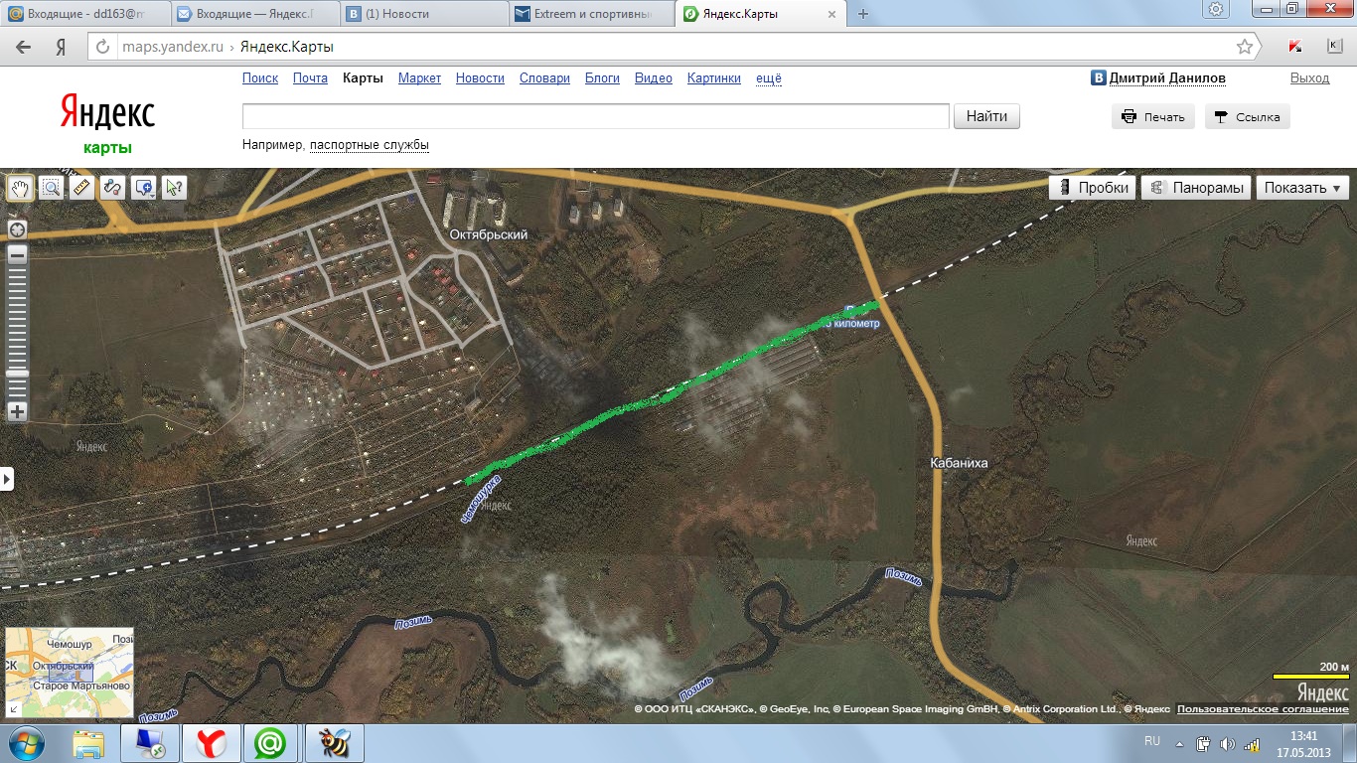Zoom in with the plus button
1357x763 pixels.
pyautogui.click(x=18, y=411)
